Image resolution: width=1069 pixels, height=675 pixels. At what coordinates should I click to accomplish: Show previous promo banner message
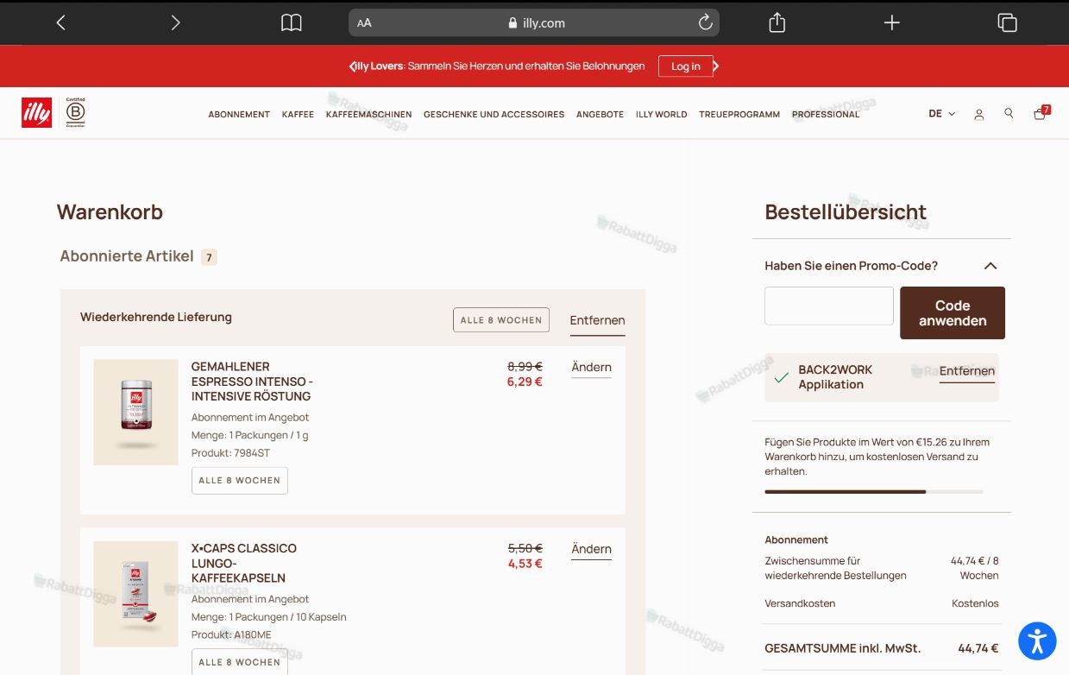click(x=352, y=66)
